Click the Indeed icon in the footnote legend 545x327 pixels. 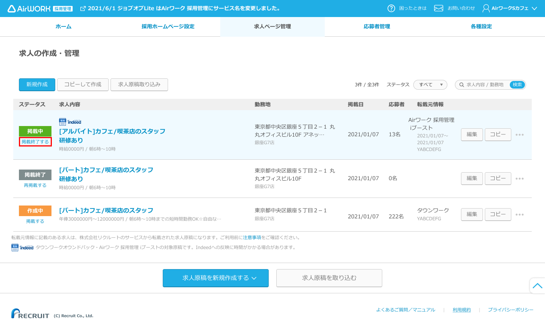click(22, 248)
